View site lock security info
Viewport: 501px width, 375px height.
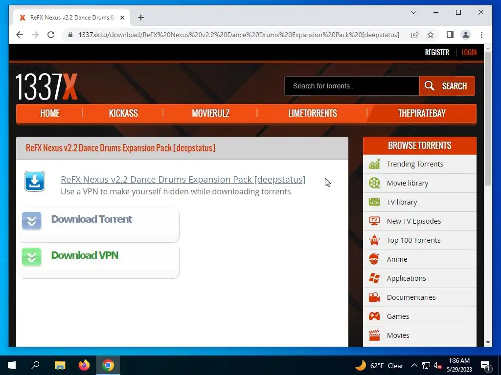pos(70,35)
